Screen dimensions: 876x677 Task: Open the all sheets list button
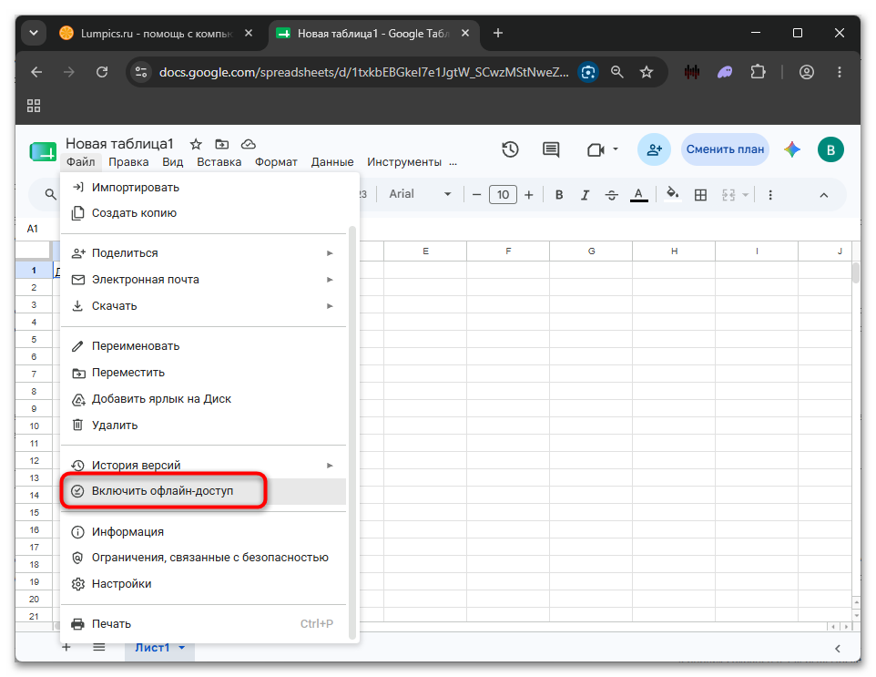click(99, 647)
